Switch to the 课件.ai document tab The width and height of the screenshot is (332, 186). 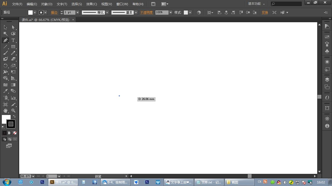[x=45, y=20]
